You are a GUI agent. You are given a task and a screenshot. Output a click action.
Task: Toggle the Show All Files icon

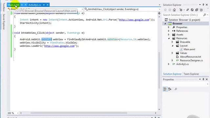(x=201, y=10)
